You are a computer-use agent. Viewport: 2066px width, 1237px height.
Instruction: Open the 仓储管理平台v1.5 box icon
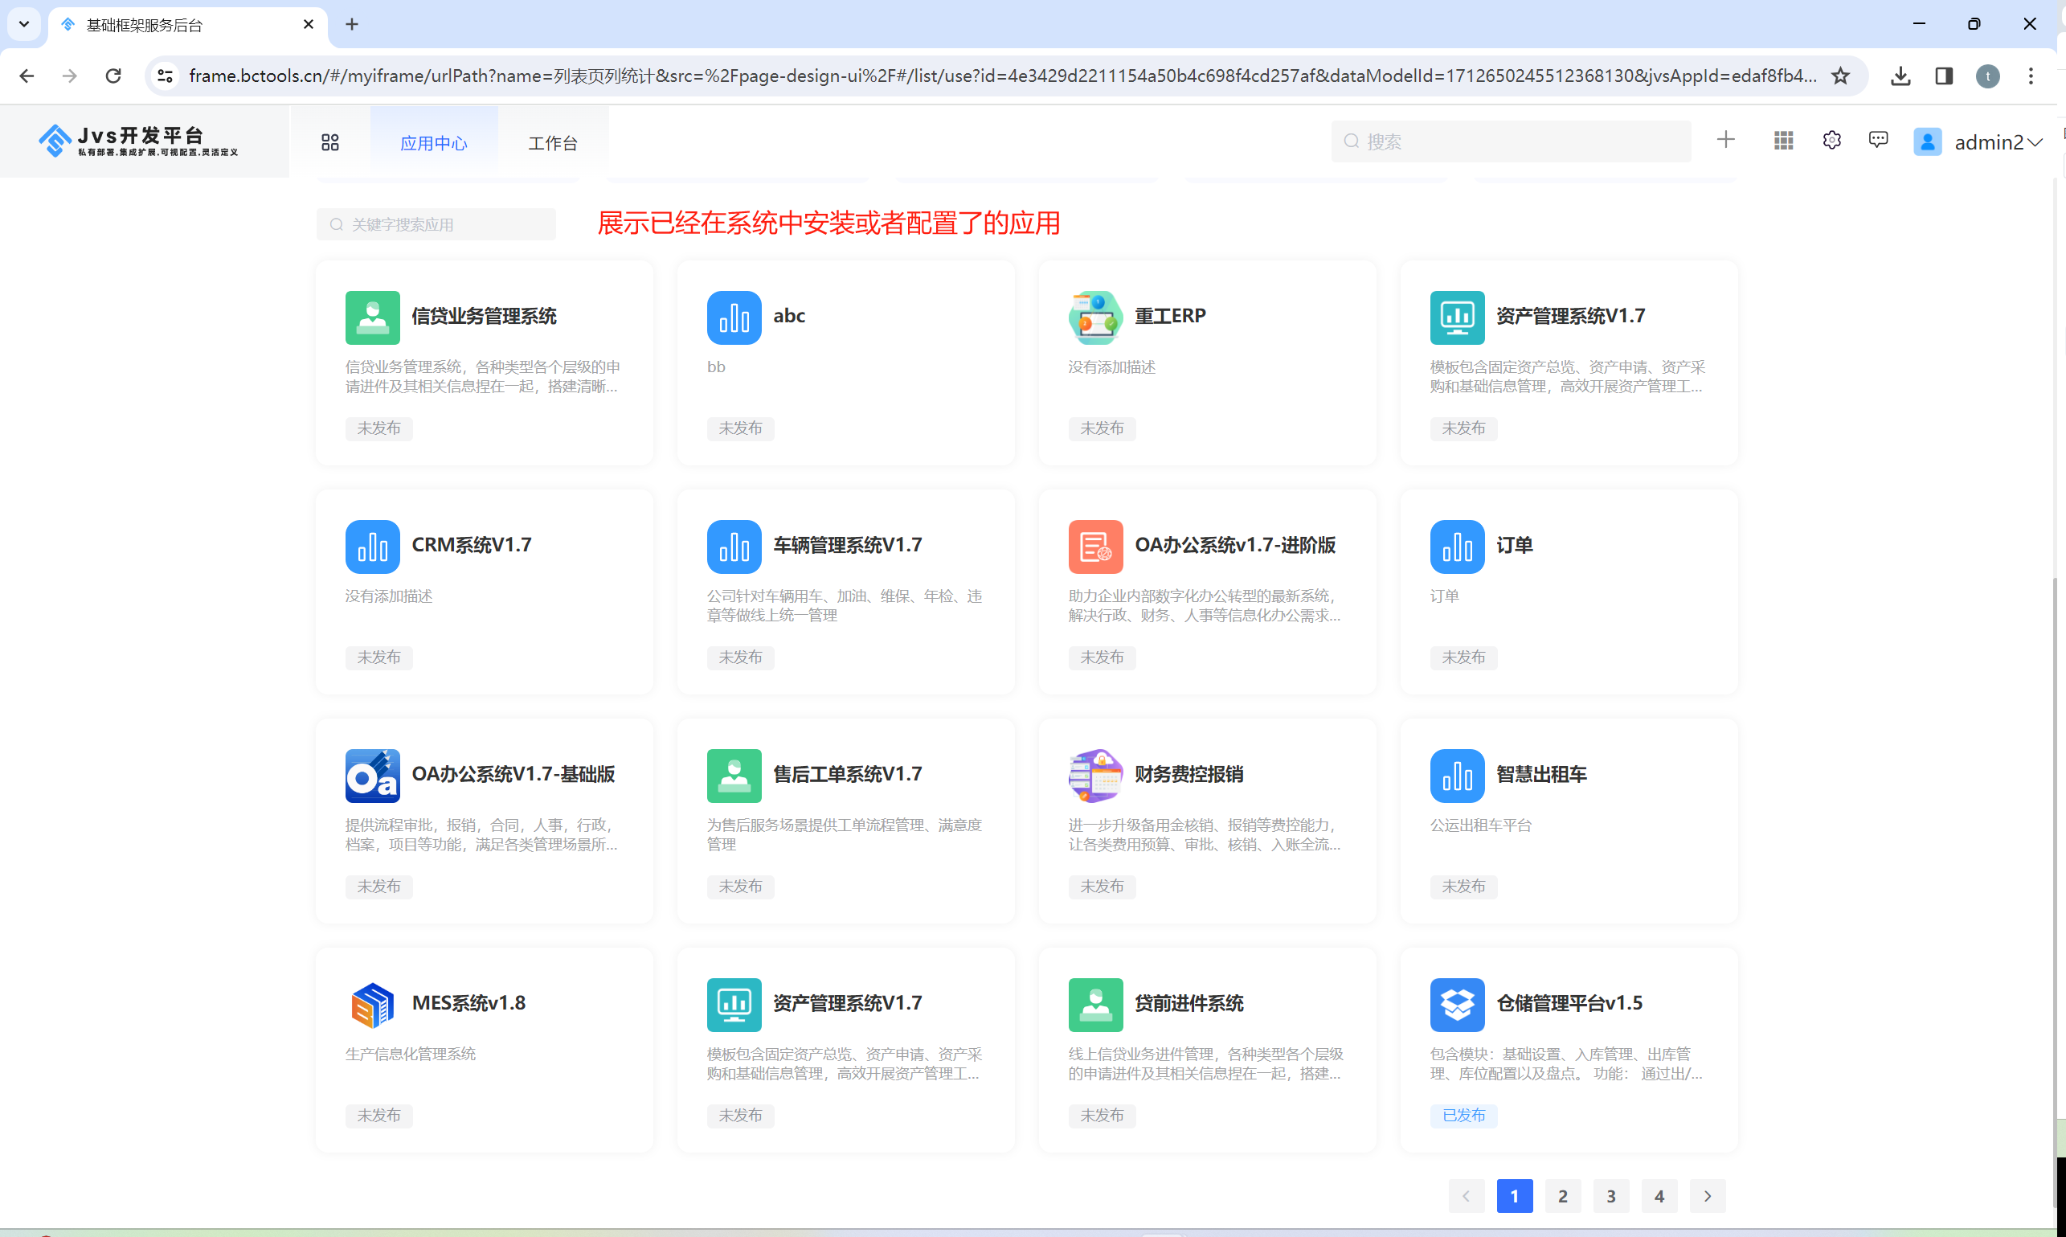tap(1458, 1006)
